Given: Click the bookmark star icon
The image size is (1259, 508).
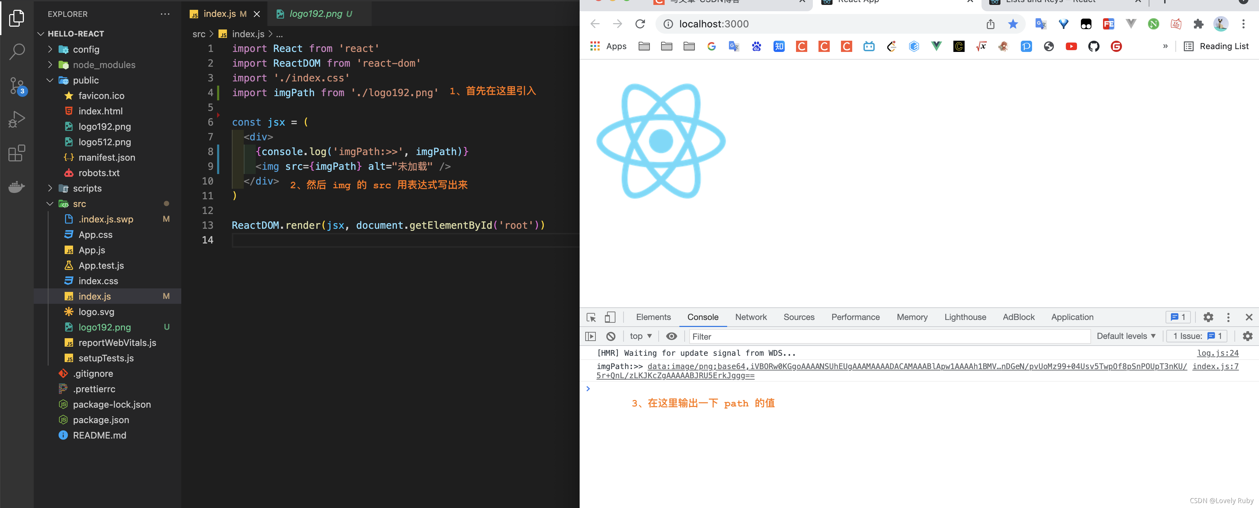Looking at the screenshot, I should [x=1013, y=24].
